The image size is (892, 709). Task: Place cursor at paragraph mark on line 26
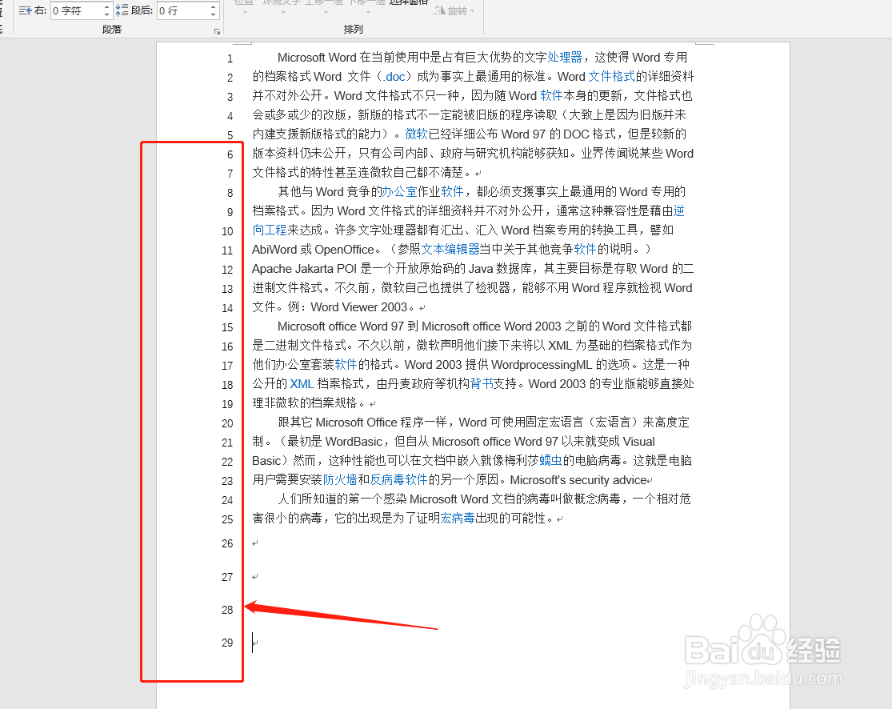click(x=255, y=543)
